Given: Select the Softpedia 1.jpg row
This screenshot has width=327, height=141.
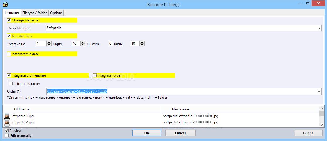Looking at the screenshot, I should [161, 116].
